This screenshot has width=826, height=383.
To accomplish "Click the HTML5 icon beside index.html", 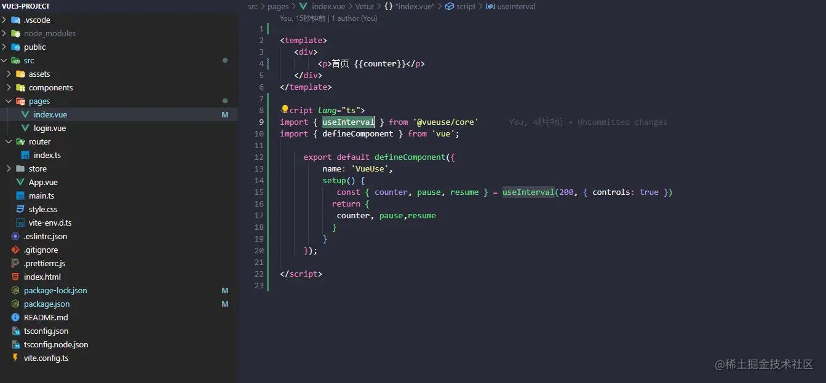I will click(x=15, y=277).
